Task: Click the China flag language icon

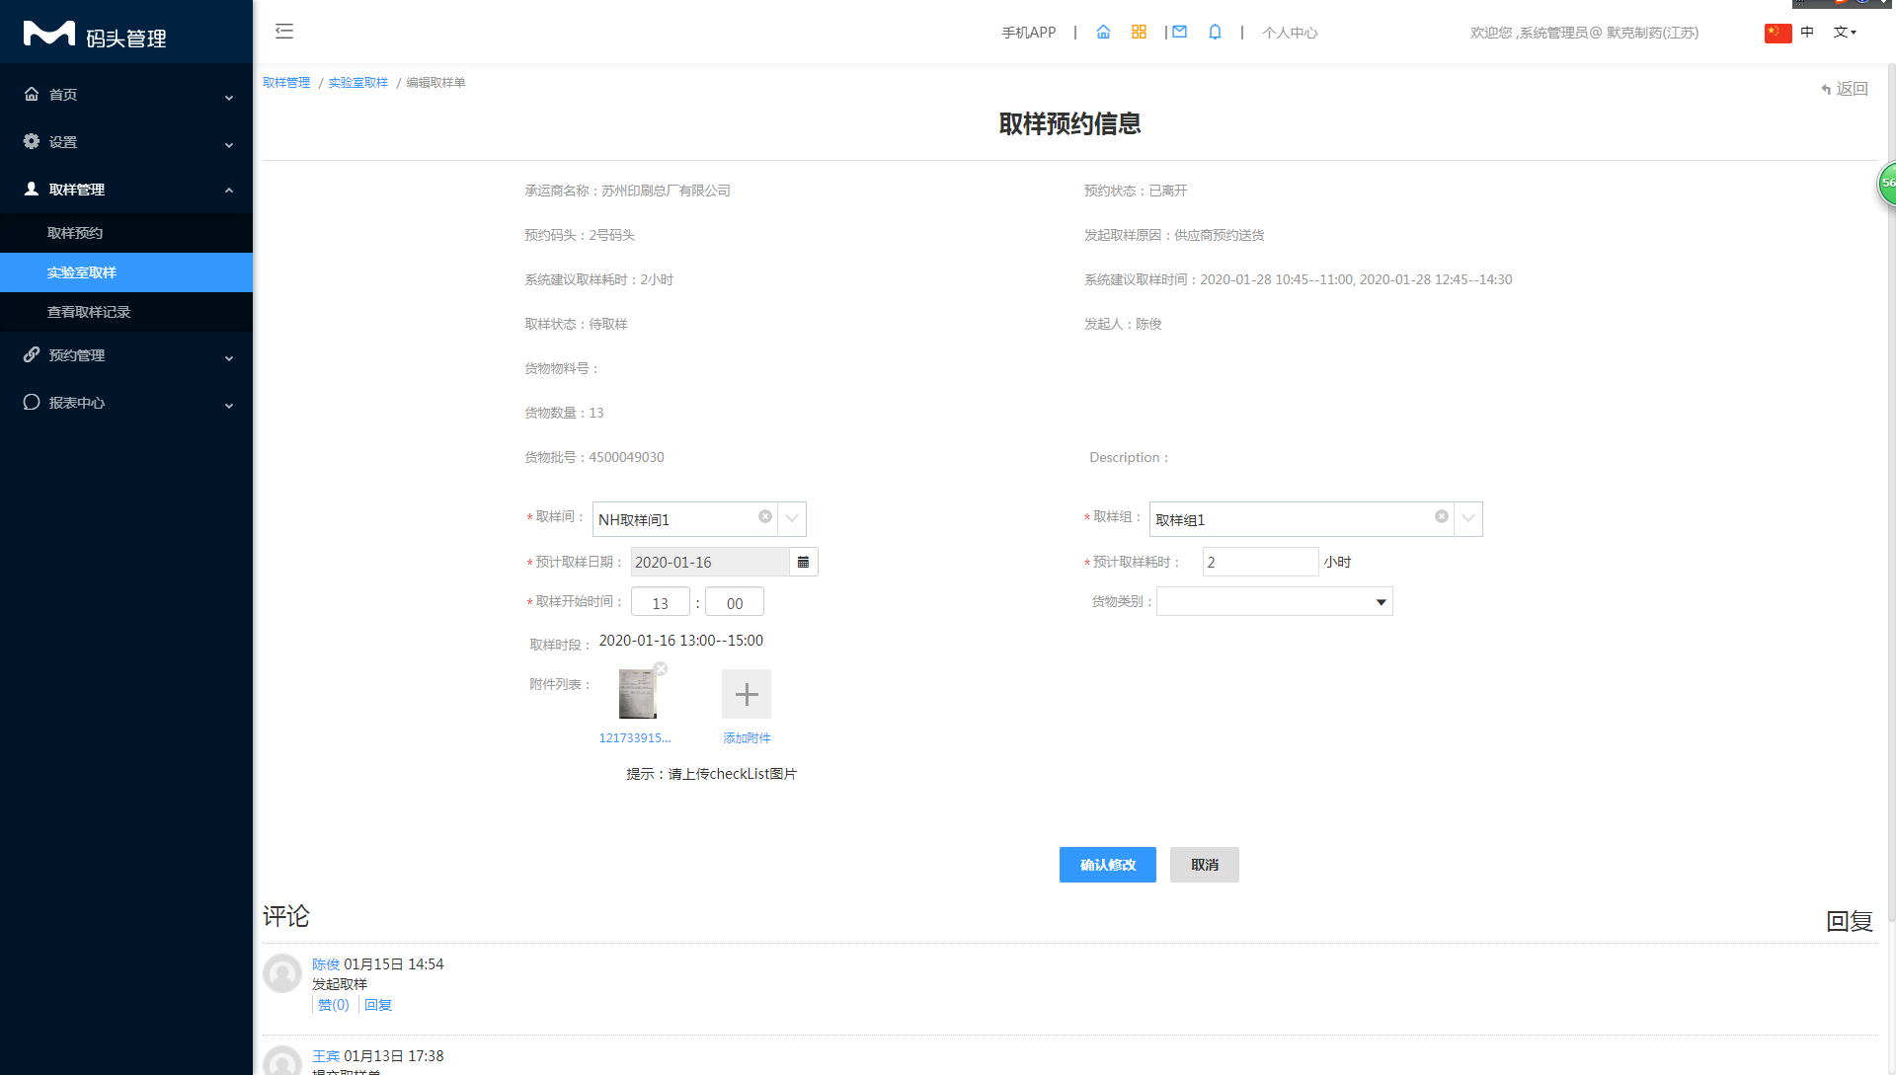Action: point(1777,33)
